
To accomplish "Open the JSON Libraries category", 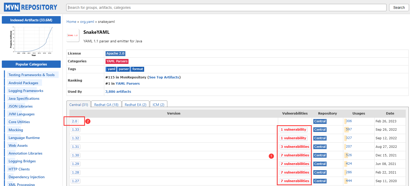I will click(21, 106).
